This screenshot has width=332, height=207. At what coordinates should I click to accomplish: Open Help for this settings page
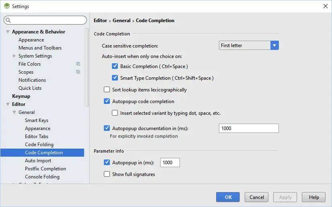[313, 197]
